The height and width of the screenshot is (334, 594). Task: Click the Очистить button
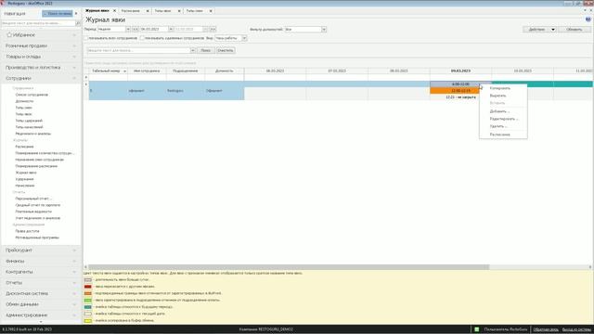coord(226,50)
